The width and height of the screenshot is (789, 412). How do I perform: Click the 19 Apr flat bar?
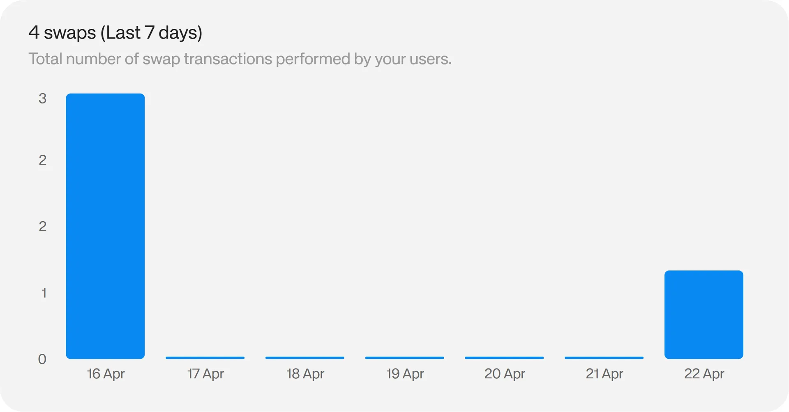click(404, 358)
